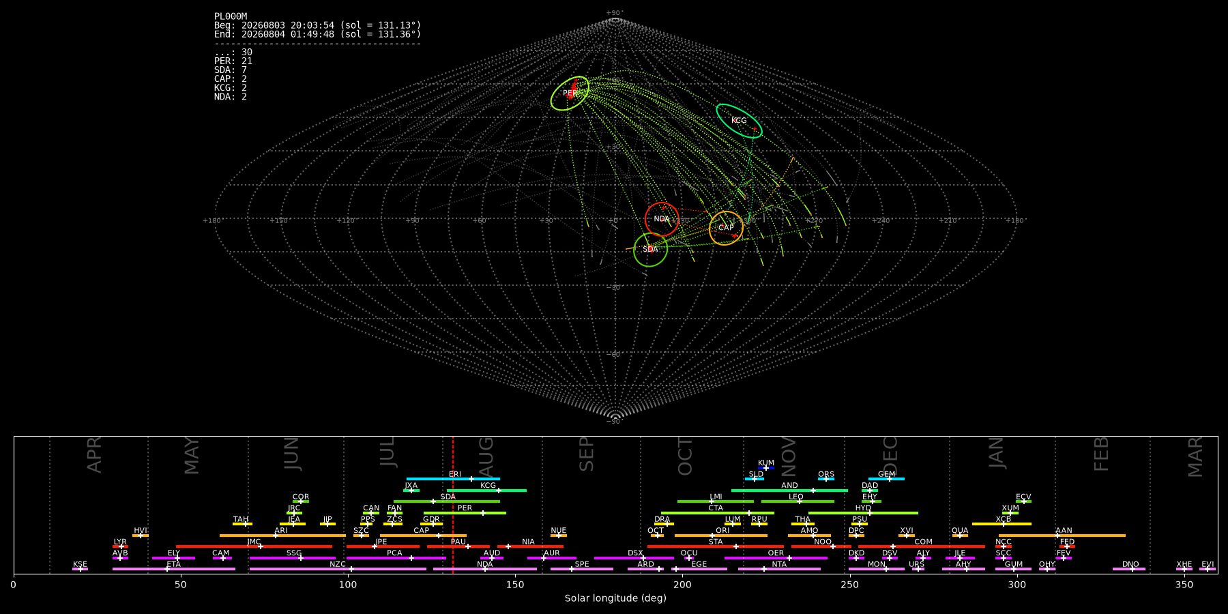Select the PER: 21 count in legend

click(x=233, y=61)
